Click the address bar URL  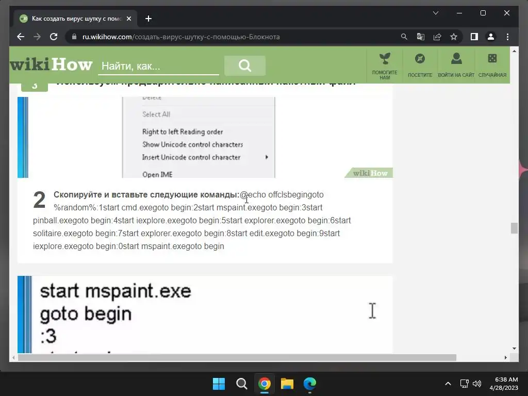click(181, 37)
